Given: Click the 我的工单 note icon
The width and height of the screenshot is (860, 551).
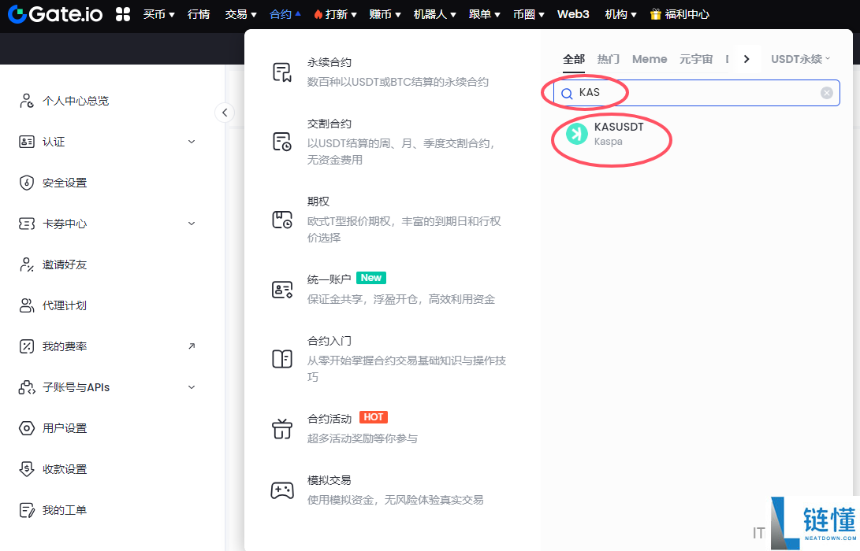Looking at the screenshot, I should pyautogui.click(x=26, y=510).
